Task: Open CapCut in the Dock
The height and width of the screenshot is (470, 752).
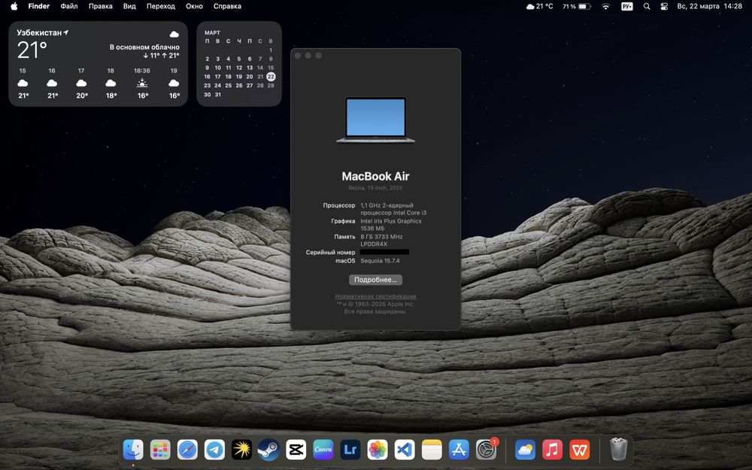Action: (x=296, y=450)
